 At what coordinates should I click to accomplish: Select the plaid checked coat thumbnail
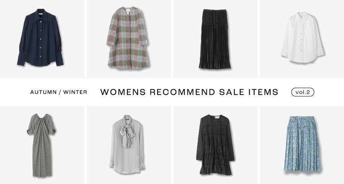coord(129,39)
